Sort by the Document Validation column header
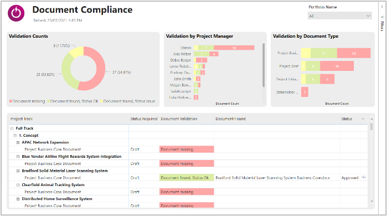Screen dimensions: 387x216 pos(179,119)
